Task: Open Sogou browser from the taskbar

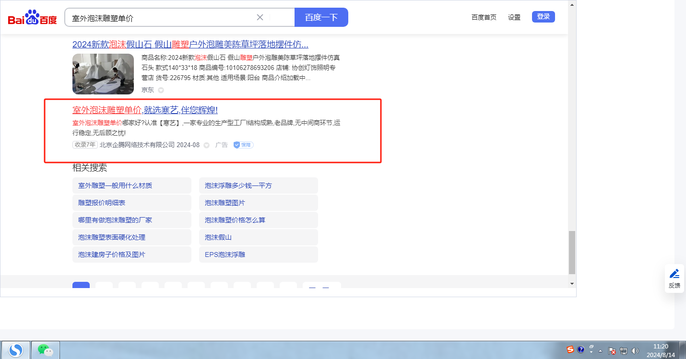Action: pyautogui.click(x=16, y=350)
